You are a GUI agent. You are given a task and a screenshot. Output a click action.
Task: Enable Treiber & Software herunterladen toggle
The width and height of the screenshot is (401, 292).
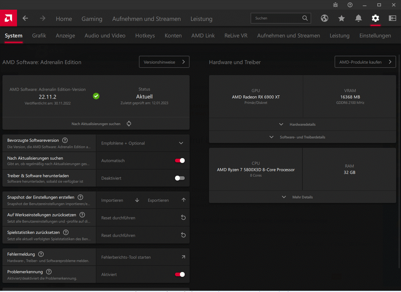[x=180, y=178]
